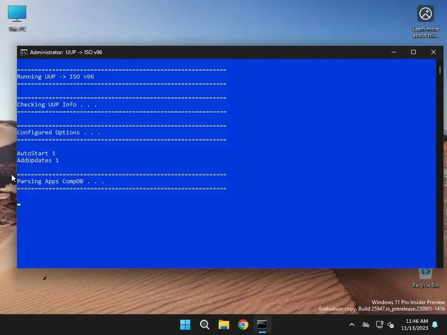Open the muted volume tray icon
The height and width of the screenshot is (335, 447).
pos(391,325)
